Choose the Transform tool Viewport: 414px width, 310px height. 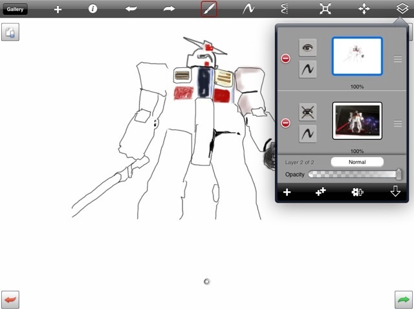[x=325, y=9]
